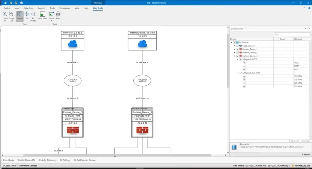Uncheck the first S2S-VPN row checkbox

click(x=244, y=76)
